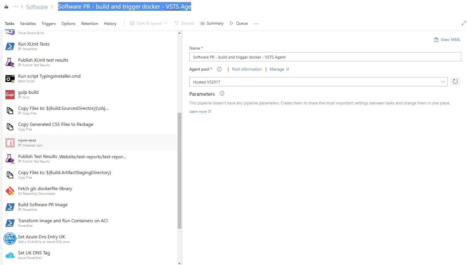This screenshot has height=265, width=467.
Task: Select the Run XUnit Tests PowerShell icon
Action: (x=10, y=46)
